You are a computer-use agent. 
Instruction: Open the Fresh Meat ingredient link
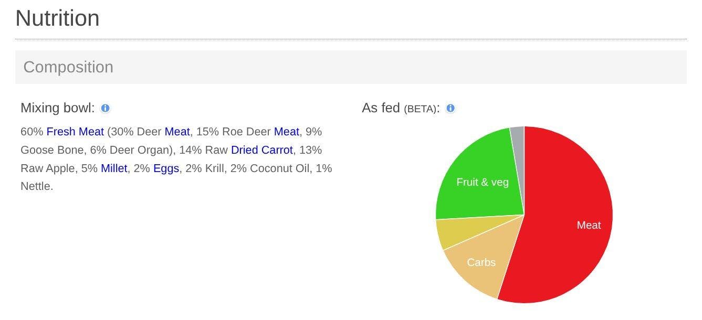75,132
